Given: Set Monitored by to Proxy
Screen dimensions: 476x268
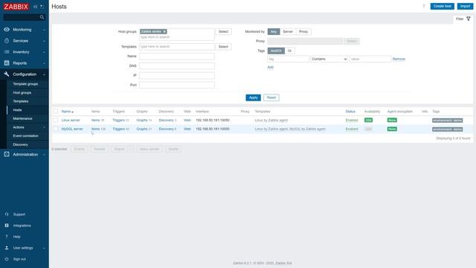Looking at the screenshot, I should tap(303, 31).
